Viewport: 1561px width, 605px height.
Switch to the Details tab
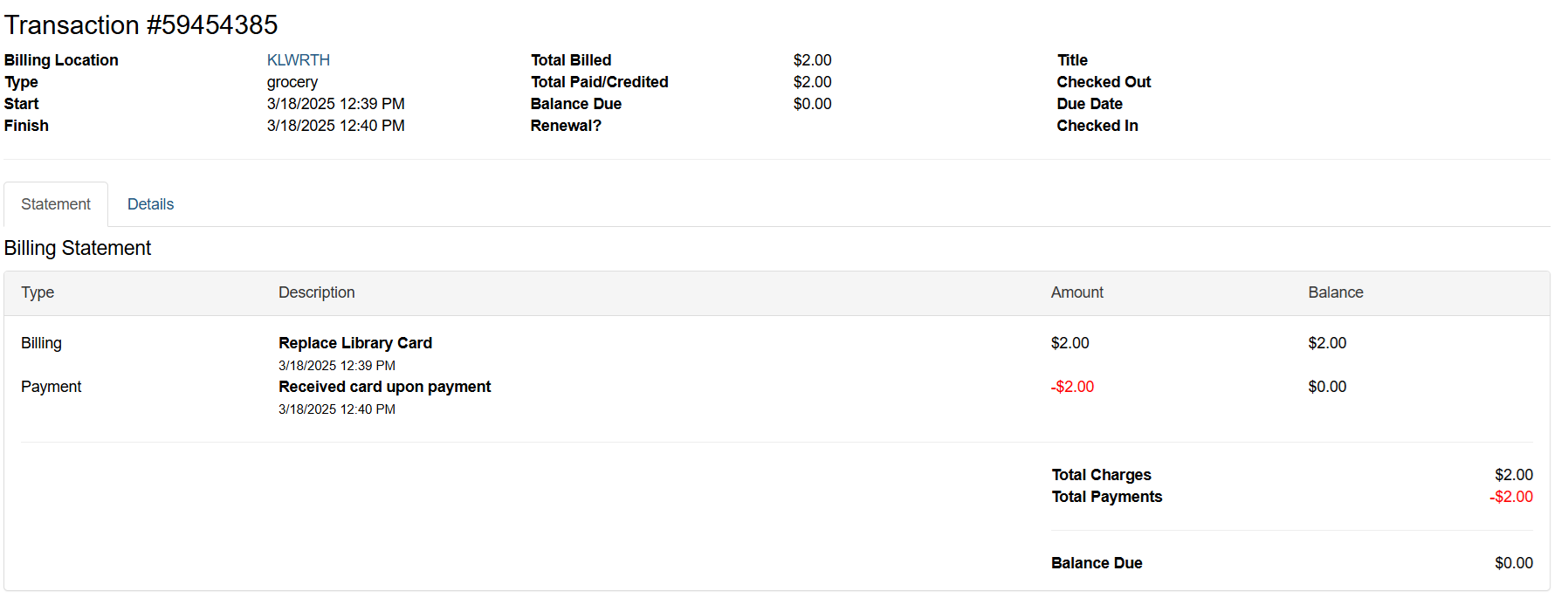point(150,204)
